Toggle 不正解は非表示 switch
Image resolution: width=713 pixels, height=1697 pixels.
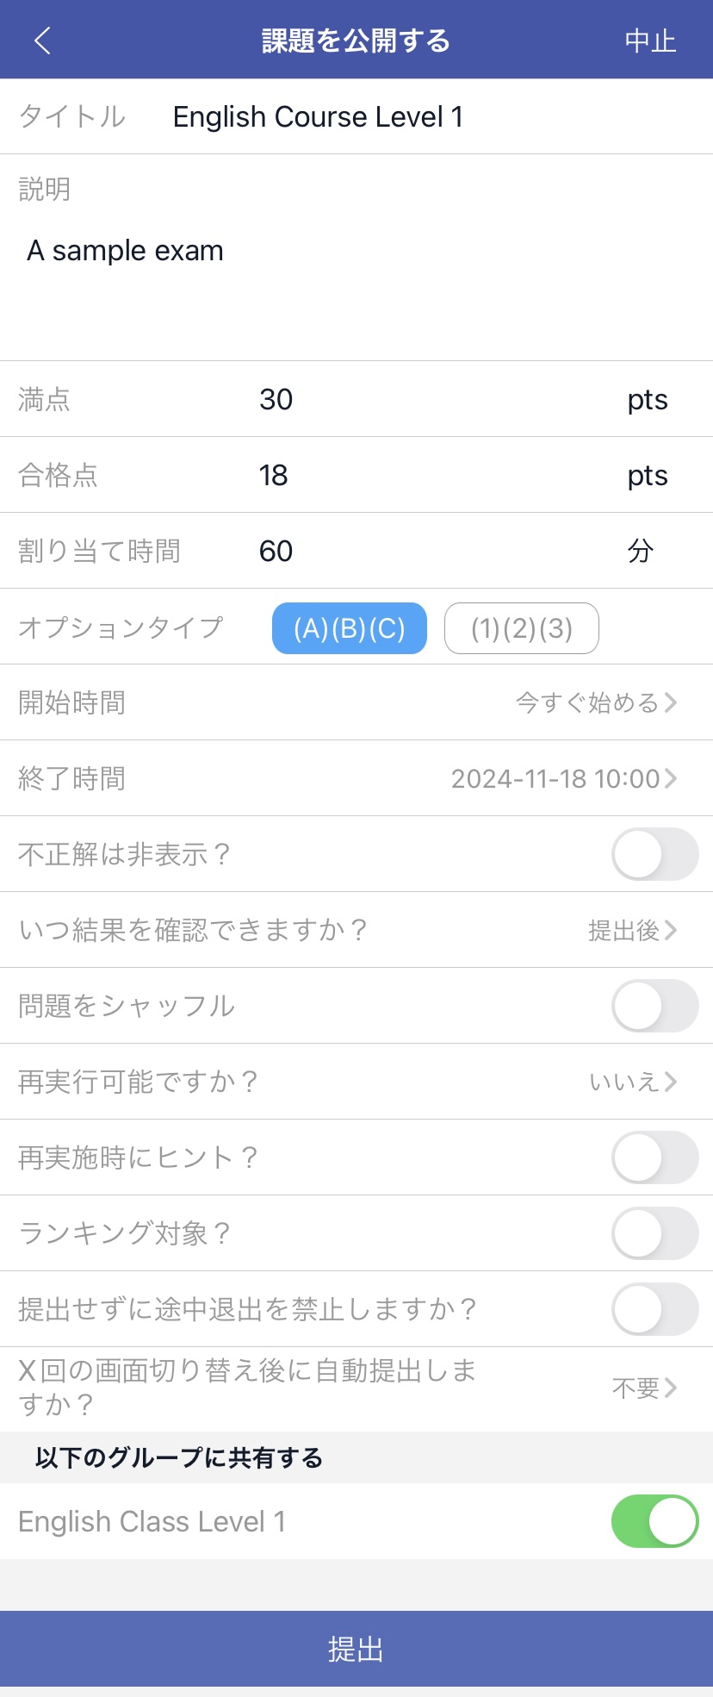(x=654, y=854)
